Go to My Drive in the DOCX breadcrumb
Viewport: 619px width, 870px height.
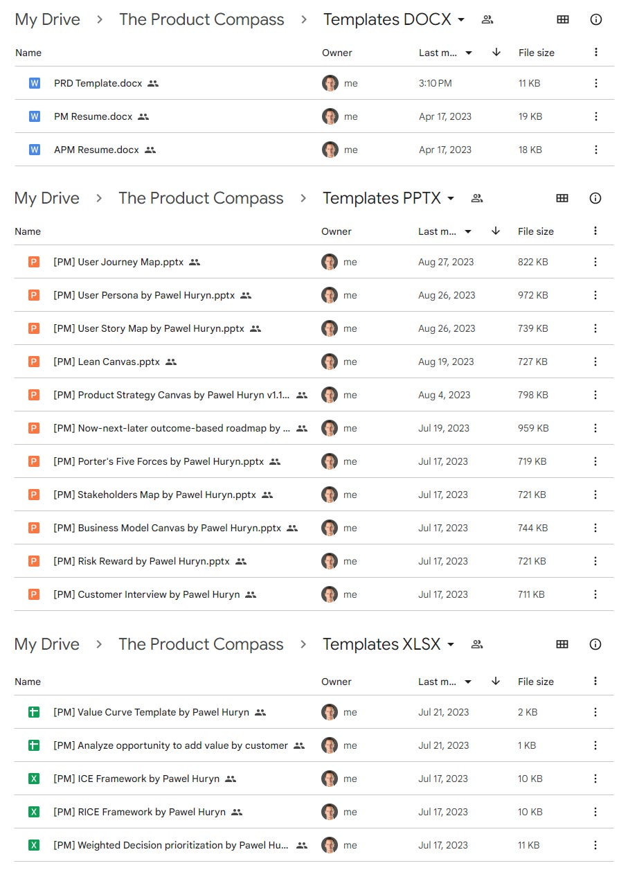pyautogui.click(x=47, y=19)
